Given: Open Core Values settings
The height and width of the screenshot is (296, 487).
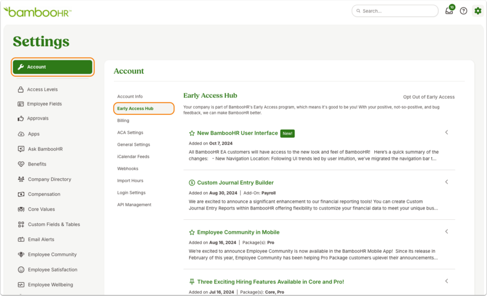Looking at the screenshot, I should [42, 209].
